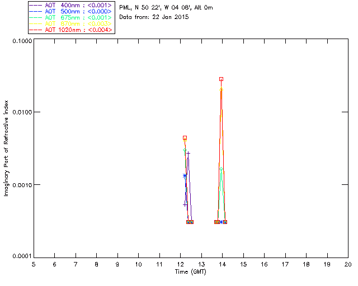Click the x-axis tick label 10
This screenshot has width=358, height=286.
[x=138, y=264]
